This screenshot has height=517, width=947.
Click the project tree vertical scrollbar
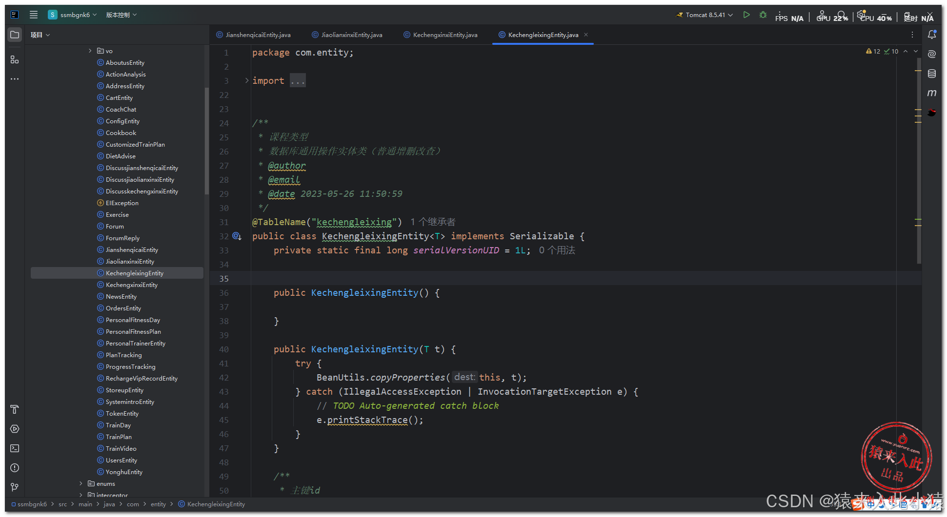[x=207, y=141]
